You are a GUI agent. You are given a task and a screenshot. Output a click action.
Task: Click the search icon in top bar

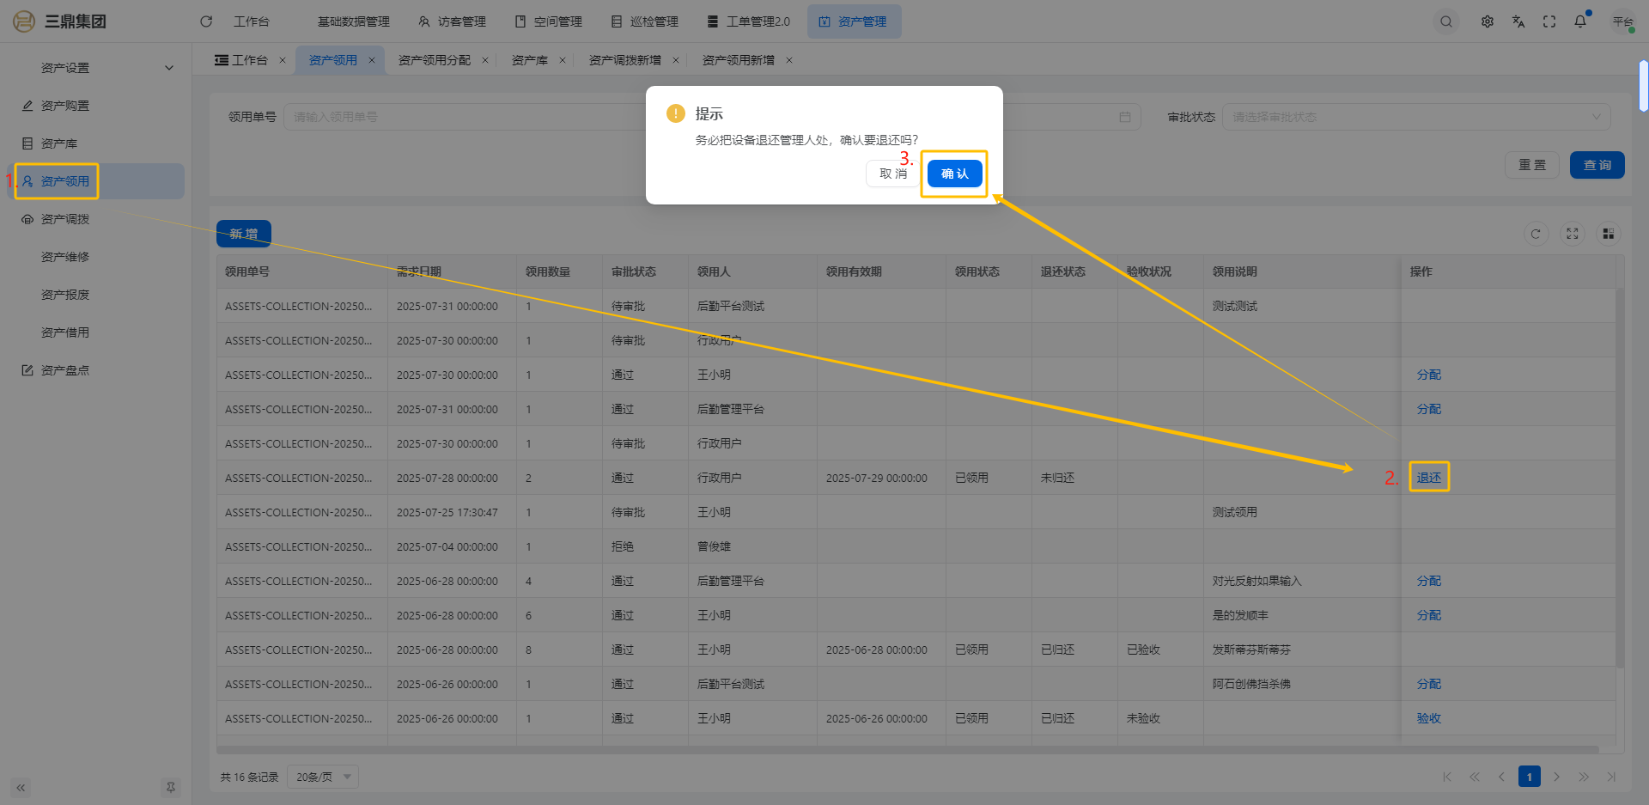[x=1446, y=21]
